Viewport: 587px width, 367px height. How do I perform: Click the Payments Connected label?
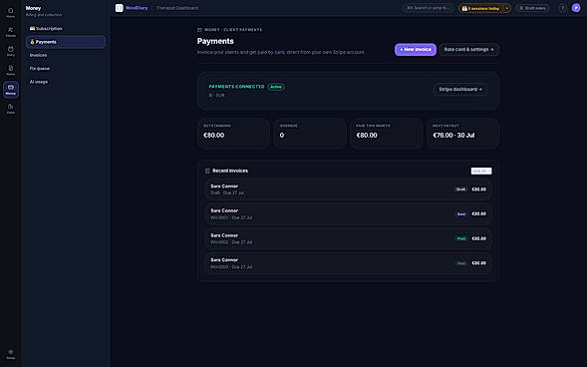[x=236, y=87]
